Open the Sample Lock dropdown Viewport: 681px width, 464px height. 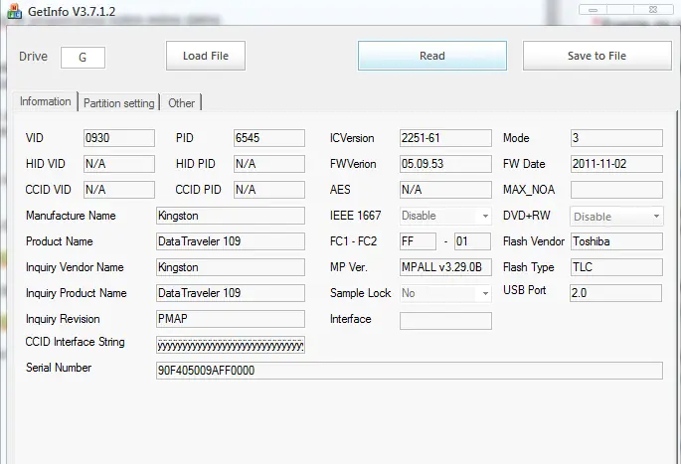[445, 293]
